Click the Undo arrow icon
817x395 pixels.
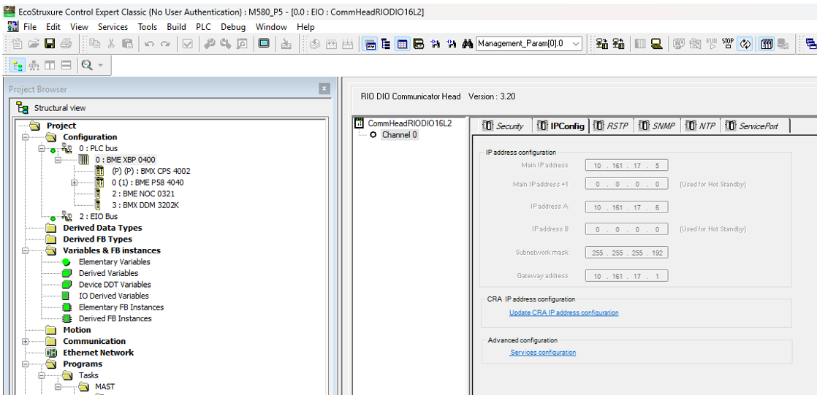(x=150, y=45)
